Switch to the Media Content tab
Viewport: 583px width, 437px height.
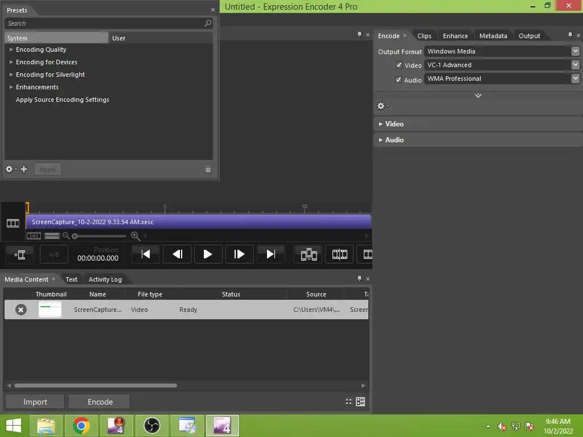(26, 279)
